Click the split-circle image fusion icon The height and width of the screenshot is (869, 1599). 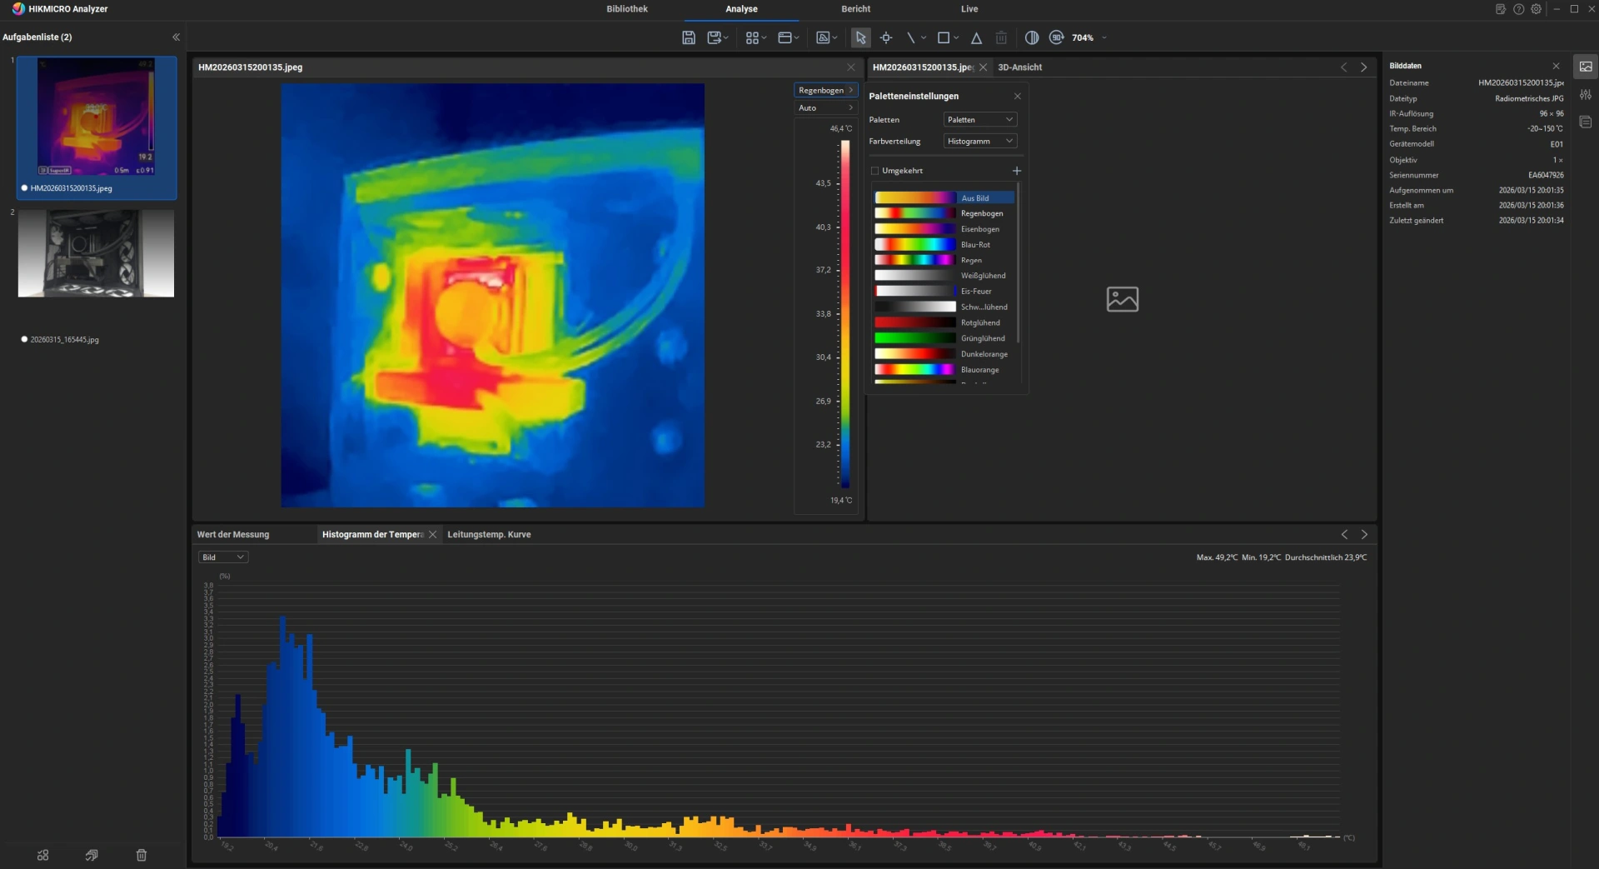(x=1032, y=37)
